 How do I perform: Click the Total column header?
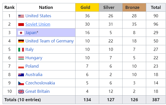pos(156,7)
